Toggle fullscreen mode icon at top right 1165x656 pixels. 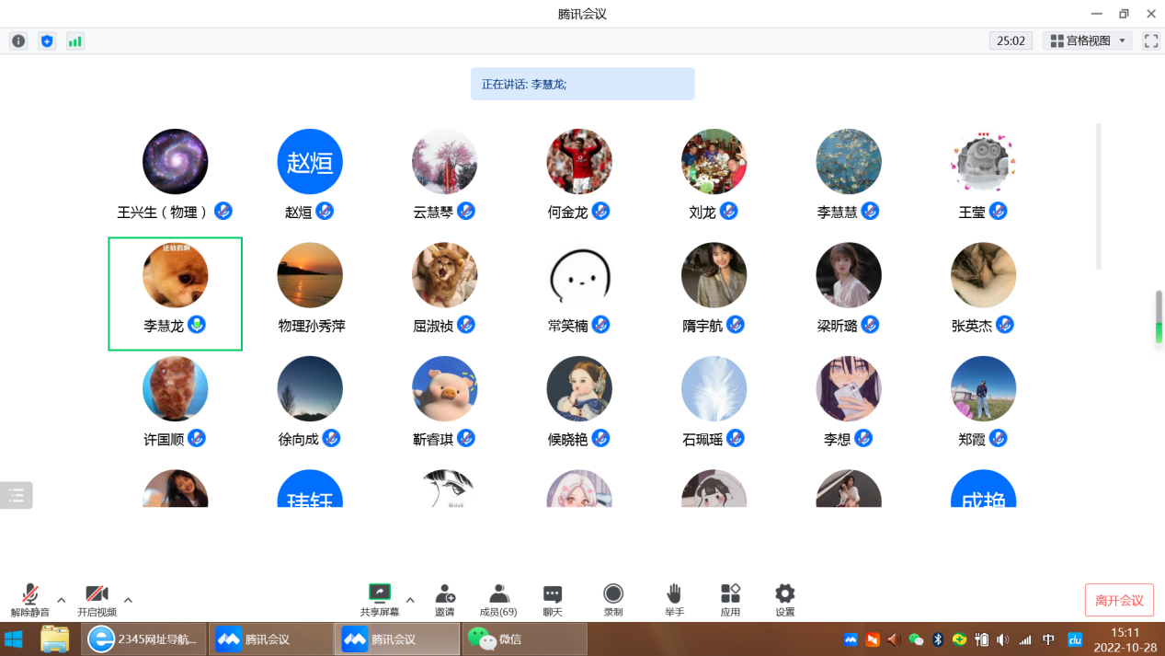(1150, 41)
